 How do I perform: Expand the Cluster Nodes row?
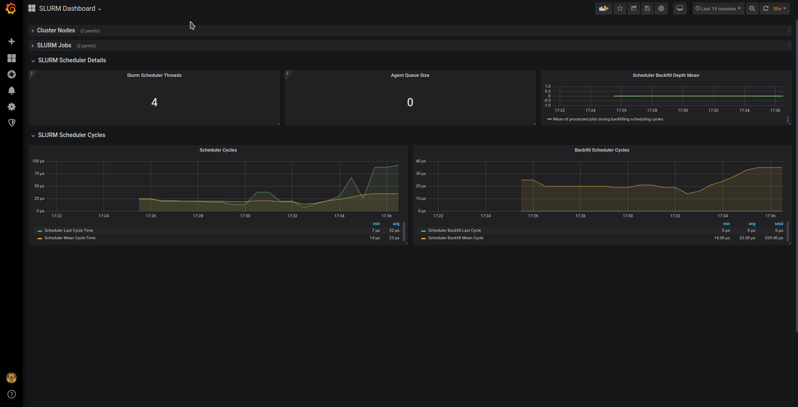pyautogui.click(x=56, y=30)
